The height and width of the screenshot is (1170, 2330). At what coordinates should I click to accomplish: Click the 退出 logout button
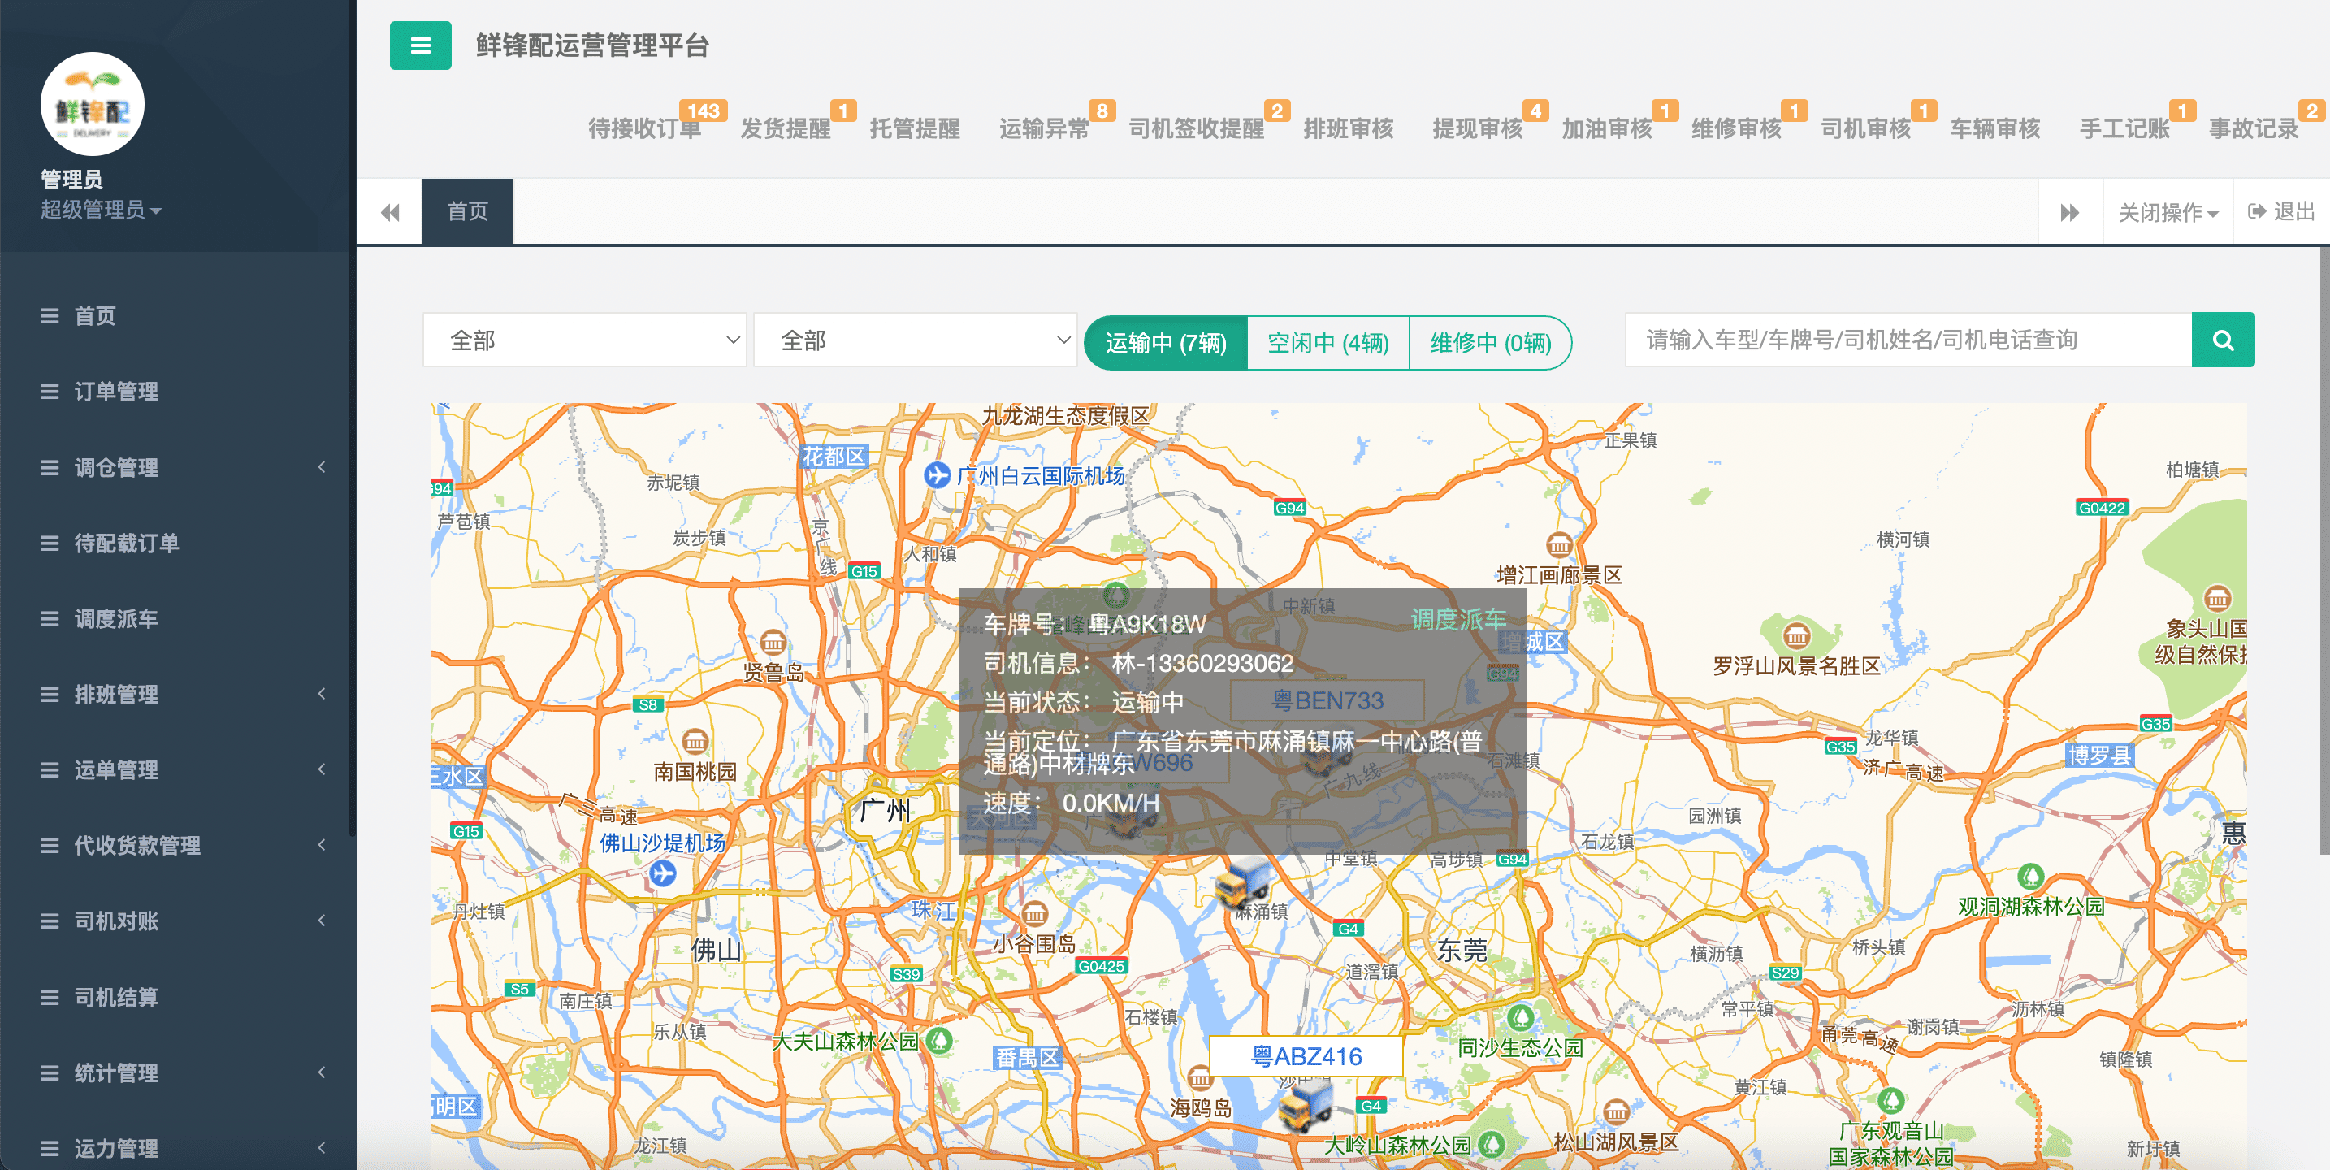(x=2280, y=212)
